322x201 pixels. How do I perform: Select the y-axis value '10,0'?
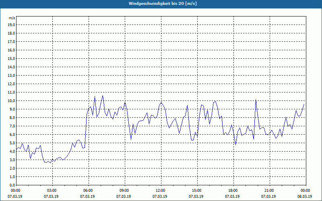pos(11,101)
